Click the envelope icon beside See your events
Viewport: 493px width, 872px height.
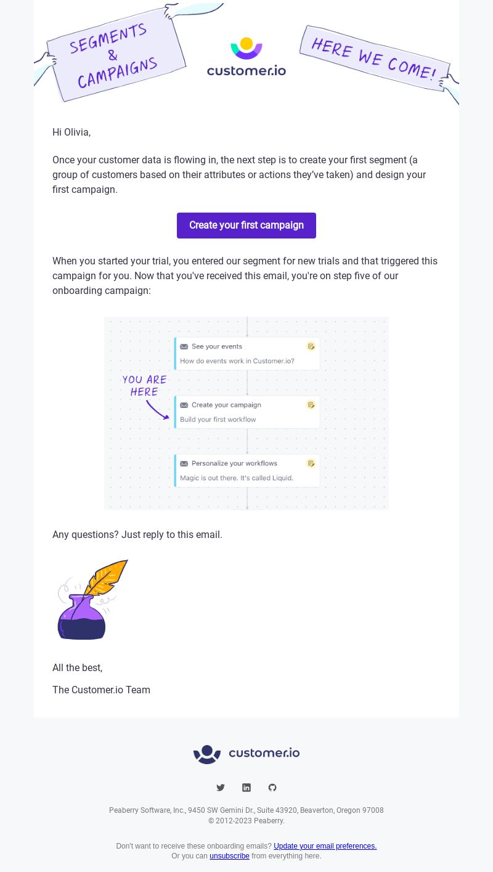[184, 346]
